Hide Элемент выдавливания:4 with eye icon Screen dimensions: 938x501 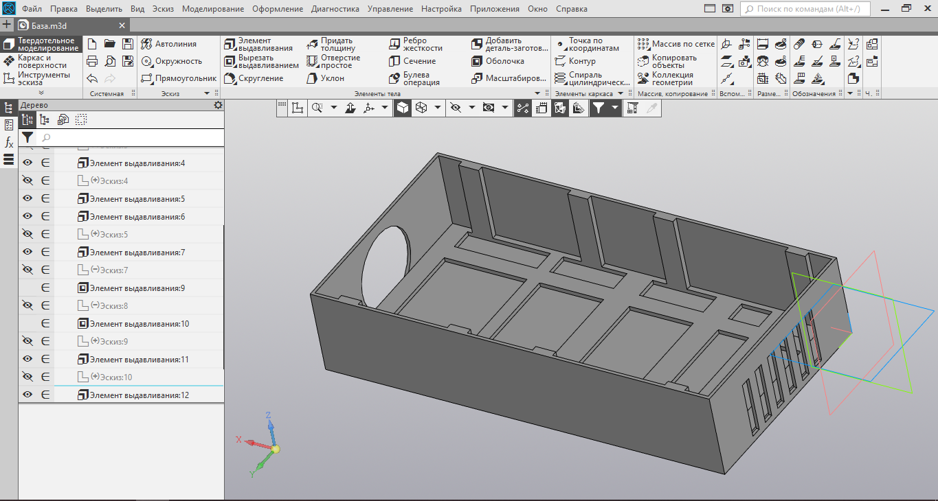27,163
